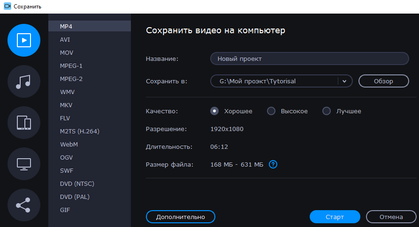Click the file size help question icon

click(x=273, y=164)
